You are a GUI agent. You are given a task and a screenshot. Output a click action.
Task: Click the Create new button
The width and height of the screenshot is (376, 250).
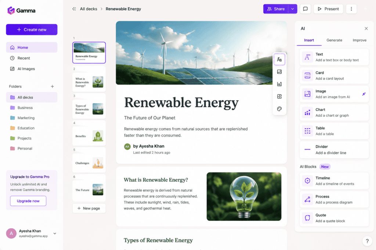[32, 30]
